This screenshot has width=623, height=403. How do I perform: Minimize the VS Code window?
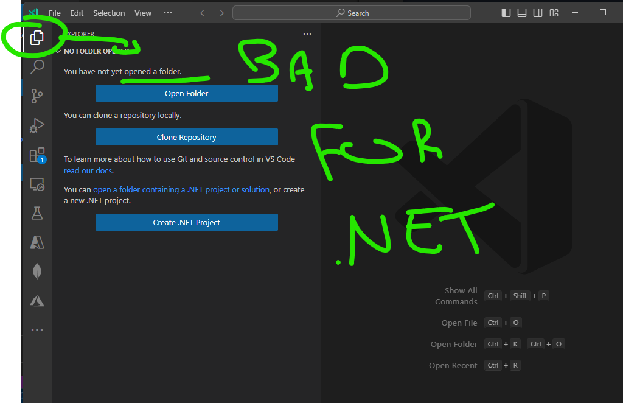575,13
